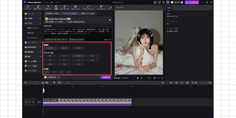Switch to the 参照画像から画像へ tab
236x118 pixels.
click(53, 13)
